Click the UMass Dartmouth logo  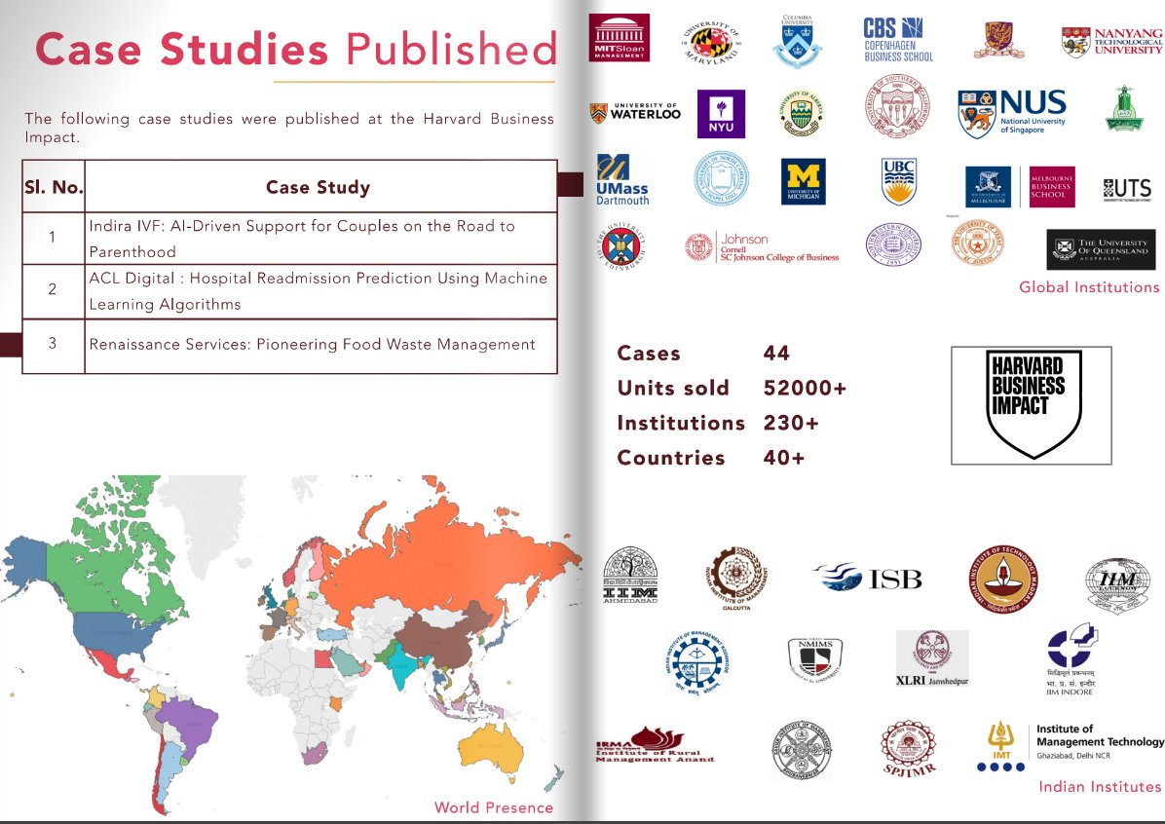(x=621, y=180)
